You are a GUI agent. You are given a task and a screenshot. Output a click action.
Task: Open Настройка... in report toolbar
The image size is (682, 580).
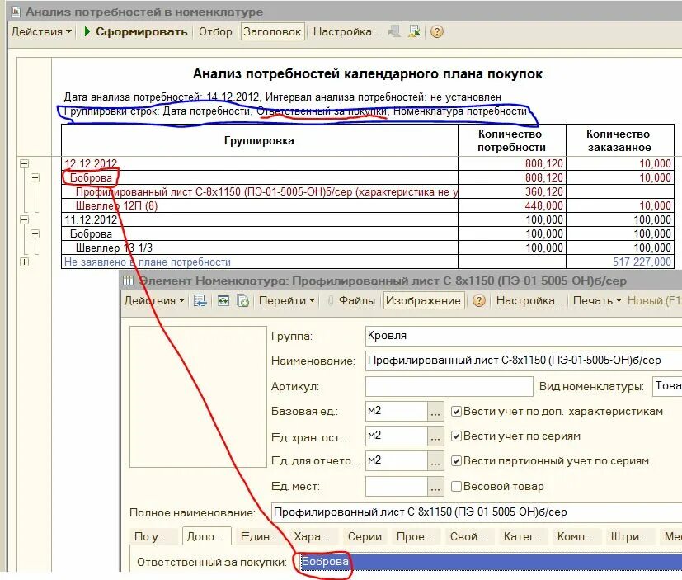(x=347, y=31)
